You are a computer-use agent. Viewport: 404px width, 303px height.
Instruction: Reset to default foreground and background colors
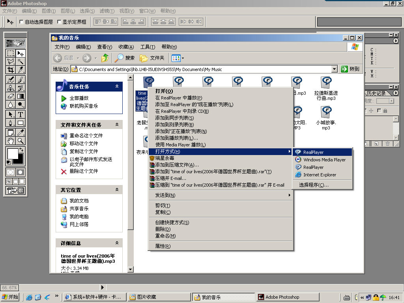coord(9,162)
